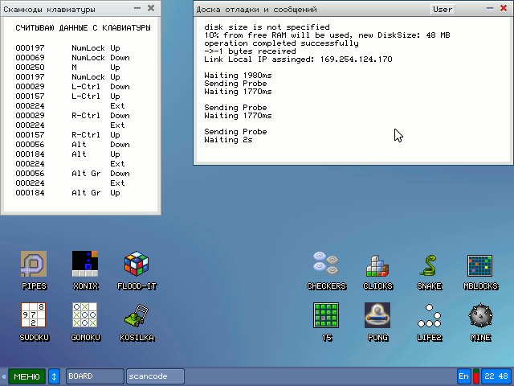Open the PIPES game icon
The height and width of the screenshot is (386, 514).
(x=34, y=265)
